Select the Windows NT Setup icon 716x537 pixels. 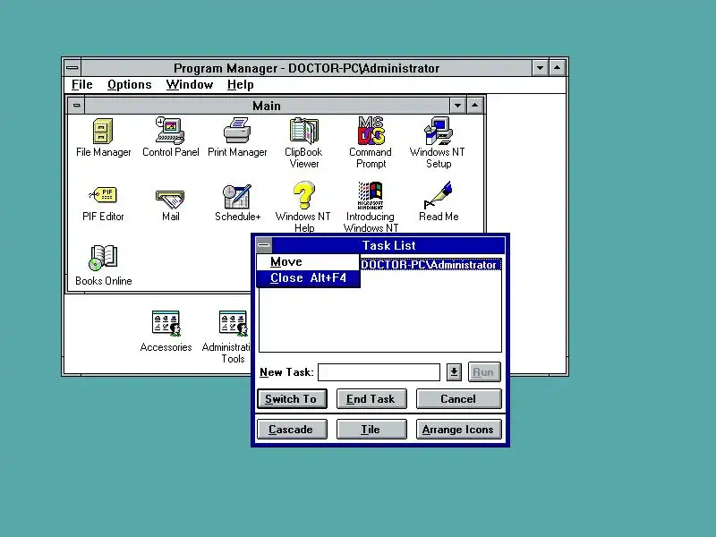(x=438, y=131)
